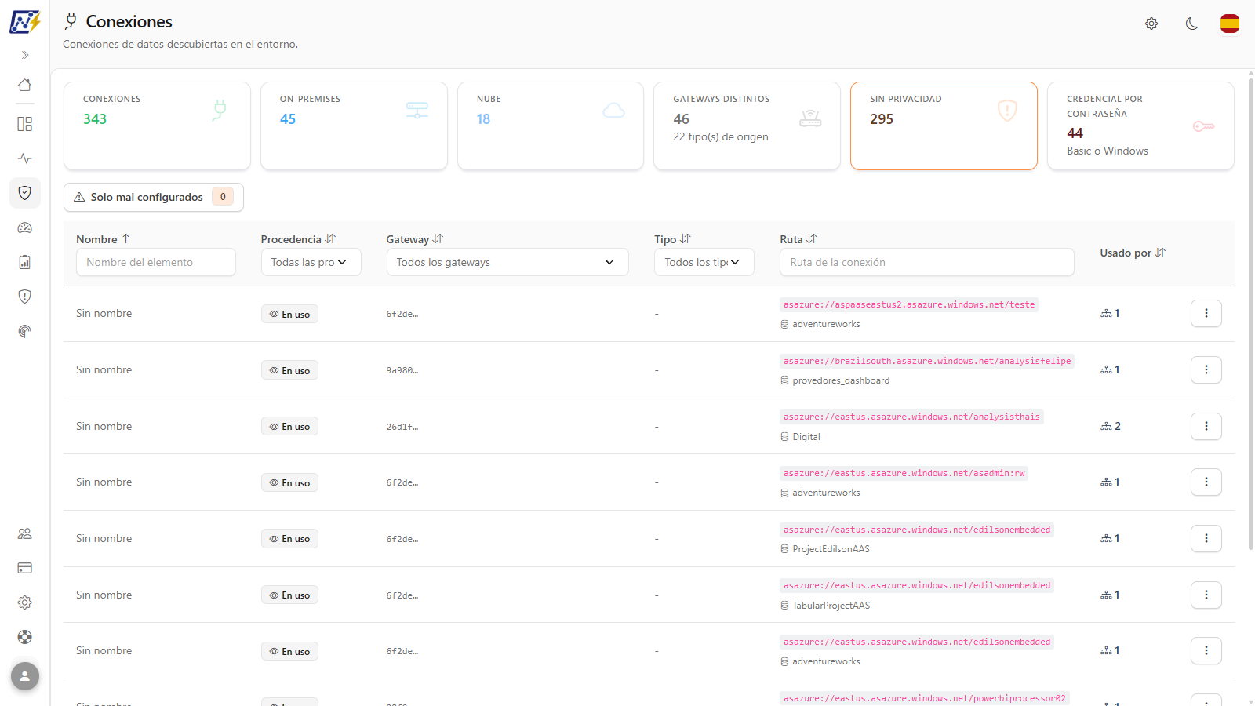Open the Todas las procedencias dropdown
1255x706 pixels.
point(311,262)
